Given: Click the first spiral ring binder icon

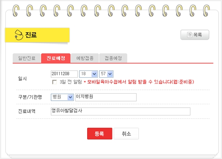Looking at the screenshot, I should pyautogui.click(x=16, y=10).
